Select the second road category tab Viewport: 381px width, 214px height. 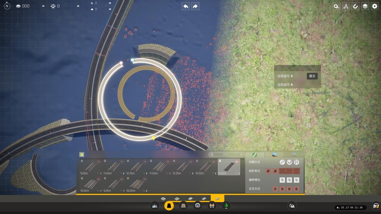[x=177, y=199]
